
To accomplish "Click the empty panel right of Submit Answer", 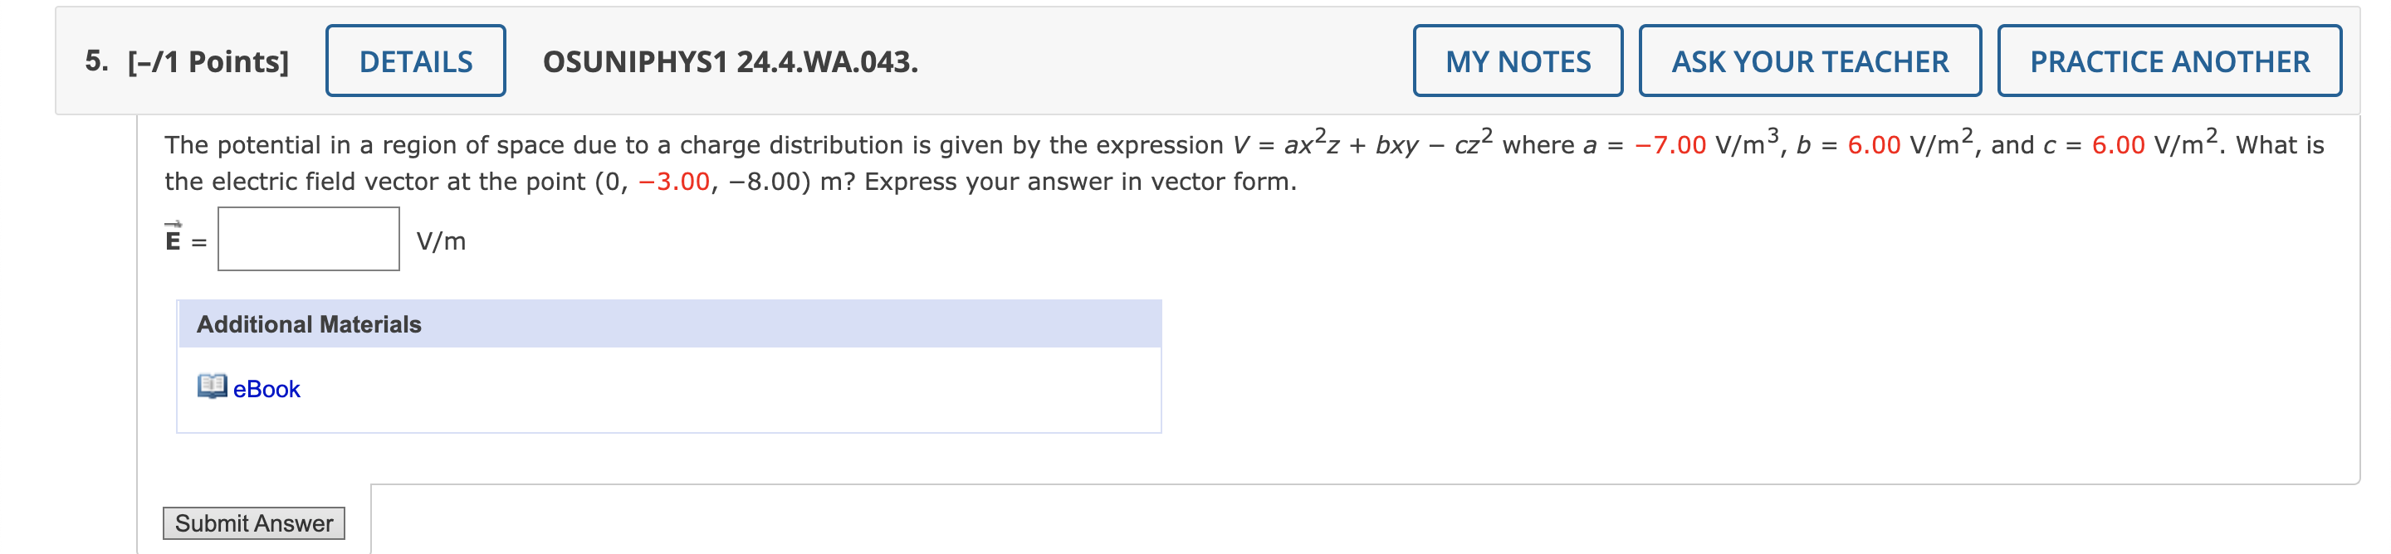I will (x=1364, y=518).
